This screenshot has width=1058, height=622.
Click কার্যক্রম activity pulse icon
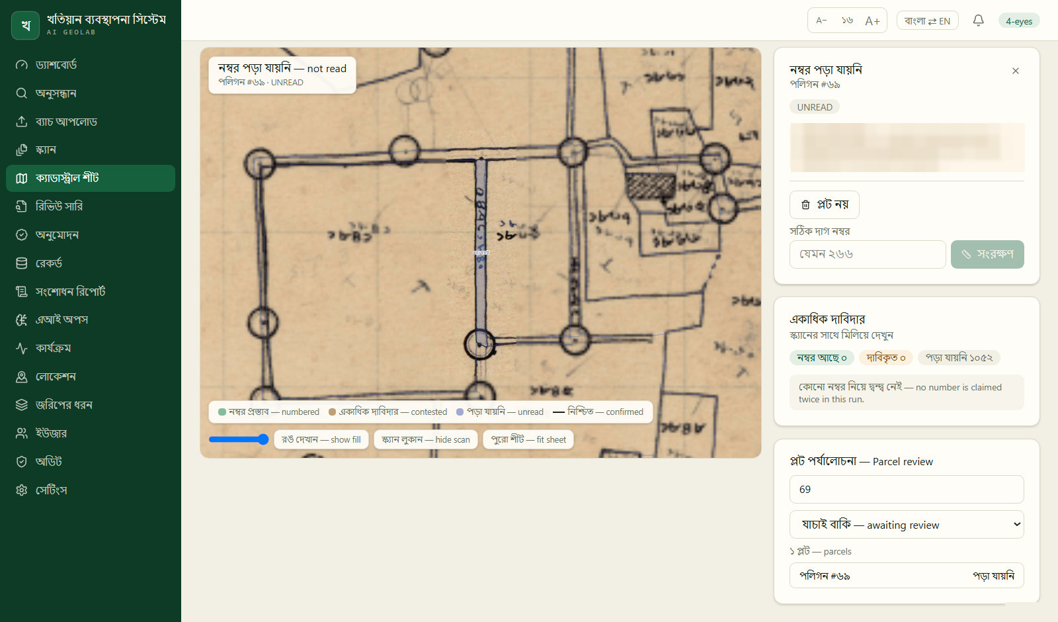pyautogui.click(x=22, y=348)
